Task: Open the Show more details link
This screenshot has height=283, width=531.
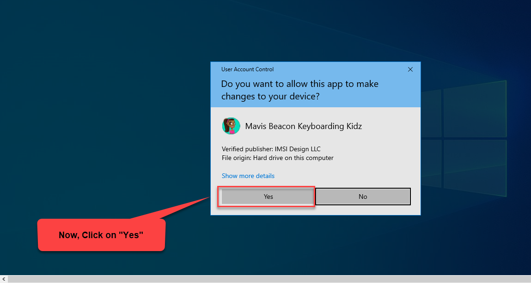Action: pos(248,176)
